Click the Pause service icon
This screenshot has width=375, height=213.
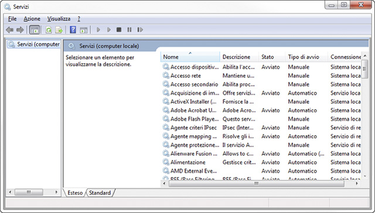point(129,30)
